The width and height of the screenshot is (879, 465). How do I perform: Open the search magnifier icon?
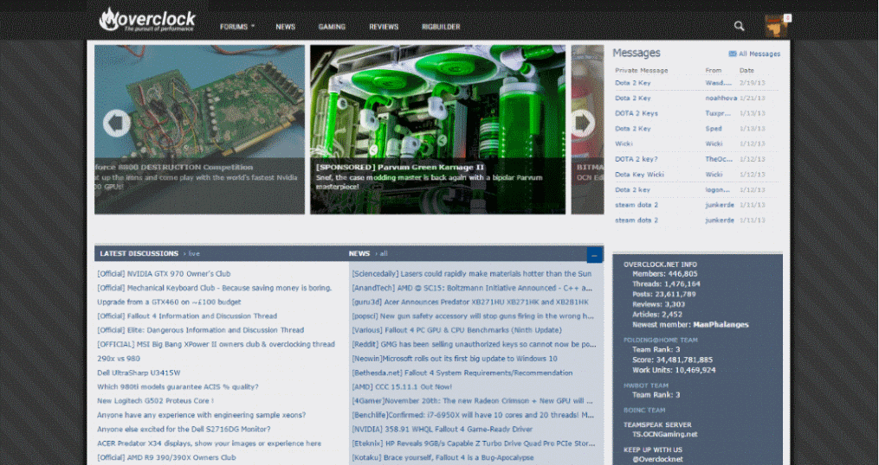point(740,26)
